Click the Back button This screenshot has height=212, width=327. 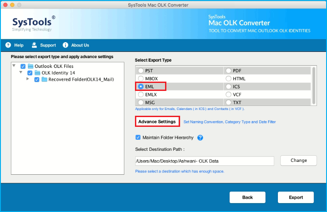pyautogui.click(x=247, y=197)
